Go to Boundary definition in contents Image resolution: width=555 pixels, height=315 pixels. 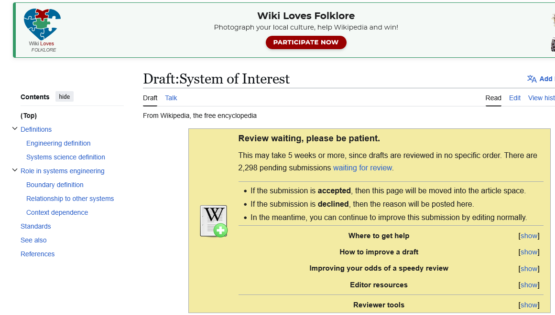click(55, 185)
